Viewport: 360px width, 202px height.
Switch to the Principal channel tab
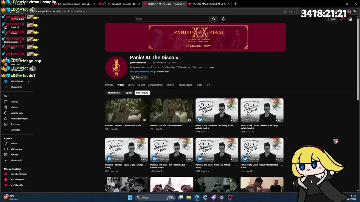(110, 85)
